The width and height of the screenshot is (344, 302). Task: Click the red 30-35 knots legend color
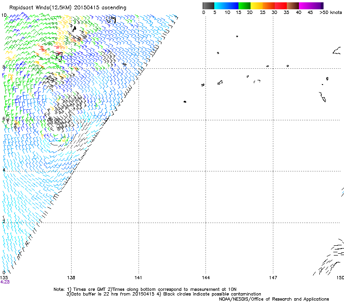click(x=281, y=6)
